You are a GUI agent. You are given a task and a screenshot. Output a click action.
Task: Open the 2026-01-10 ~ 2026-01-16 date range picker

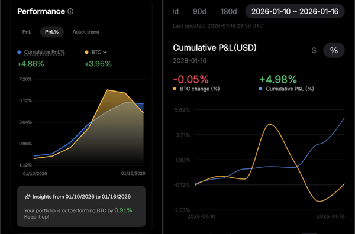tap(295, 12)
